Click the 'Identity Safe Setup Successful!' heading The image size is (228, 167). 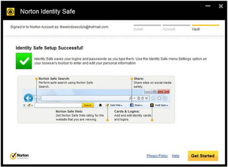pos(49,48)
